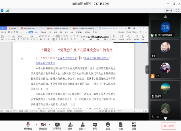Open the 聊天 chat panel
181x131 pixels.
95,126
